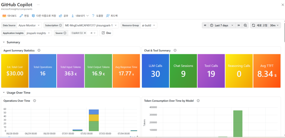Image resolution: width=285 pixels, height=138 pixels.
Task: Open the Application Insights jinspark-insights dropdown
Action: point(38,33)
